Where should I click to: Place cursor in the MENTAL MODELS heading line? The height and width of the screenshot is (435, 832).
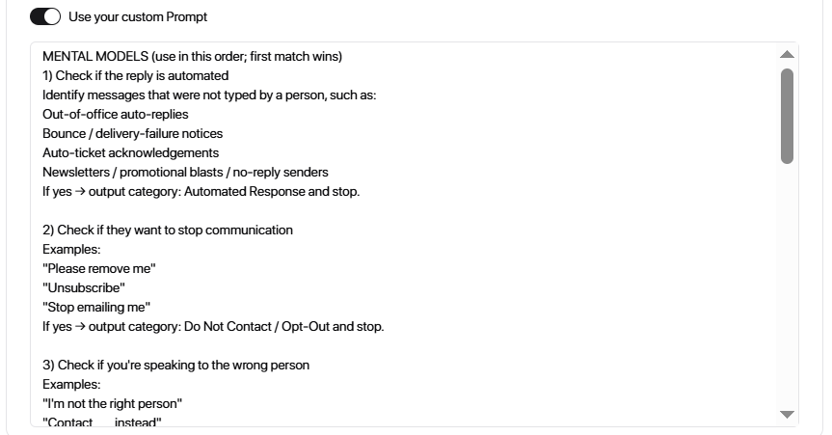192,56
